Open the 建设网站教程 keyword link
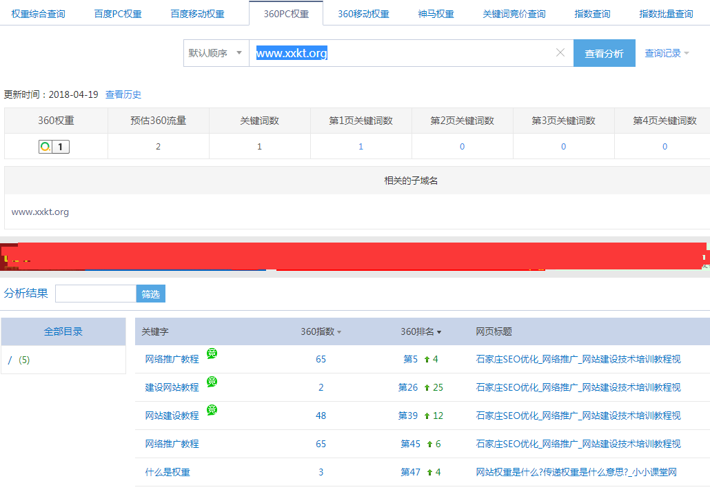Screen dimensions: 710x492 point(172,387)
